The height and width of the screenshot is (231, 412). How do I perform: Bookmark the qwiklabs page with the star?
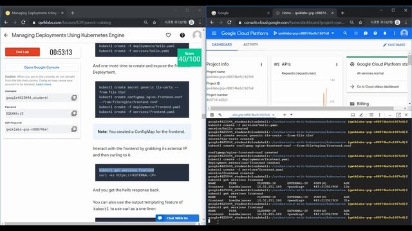154,22
